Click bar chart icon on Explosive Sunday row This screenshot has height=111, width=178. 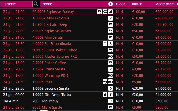[x=110, y=12]
